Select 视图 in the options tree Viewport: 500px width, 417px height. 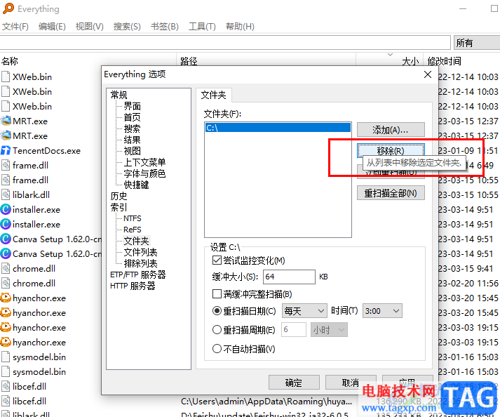(x=132, y=151)
